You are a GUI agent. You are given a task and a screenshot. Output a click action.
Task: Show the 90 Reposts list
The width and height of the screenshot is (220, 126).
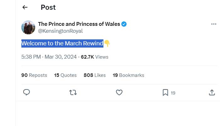34,75
